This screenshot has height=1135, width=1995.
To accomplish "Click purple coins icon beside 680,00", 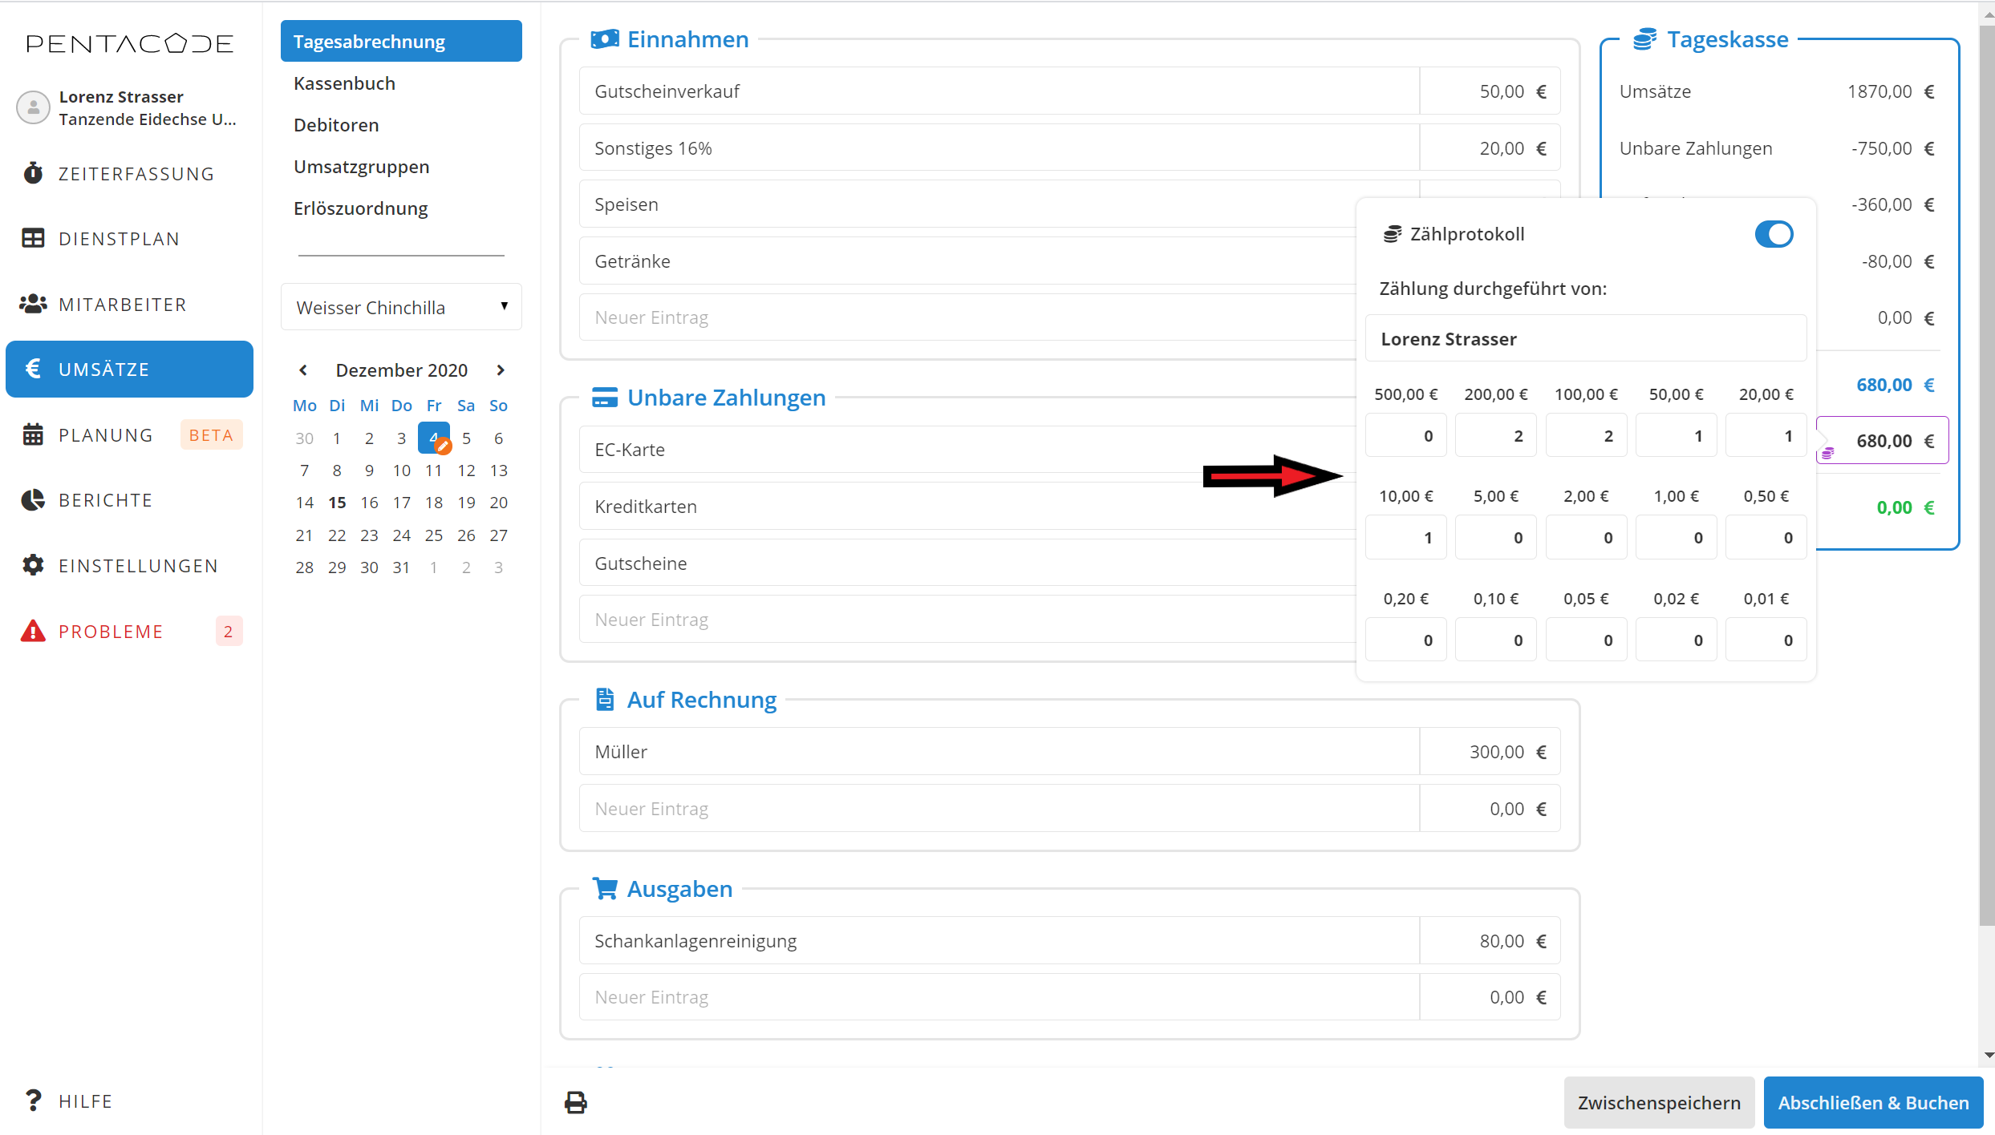I will tap(1827, 454).
